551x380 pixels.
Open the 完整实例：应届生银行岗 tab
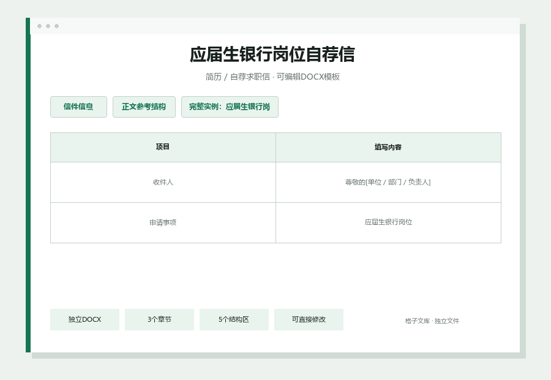[230, 107]
